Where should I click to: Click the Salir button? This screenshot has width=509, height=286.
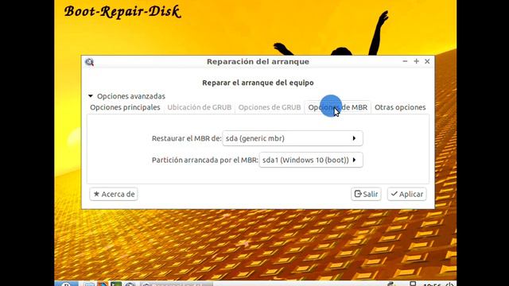tap(366, 194)
